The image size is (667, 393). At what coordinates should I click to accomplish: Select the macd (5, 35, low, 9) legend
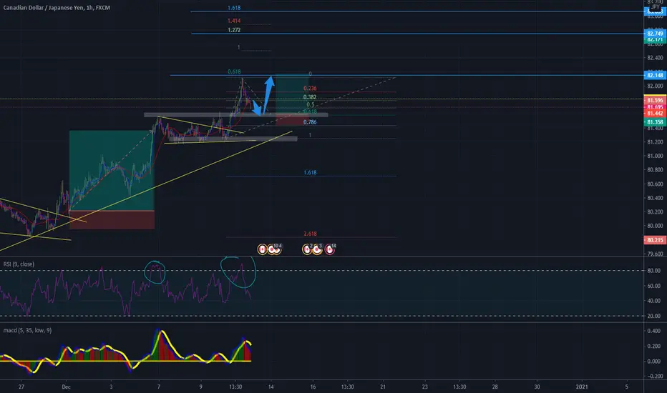coord(28,330)
